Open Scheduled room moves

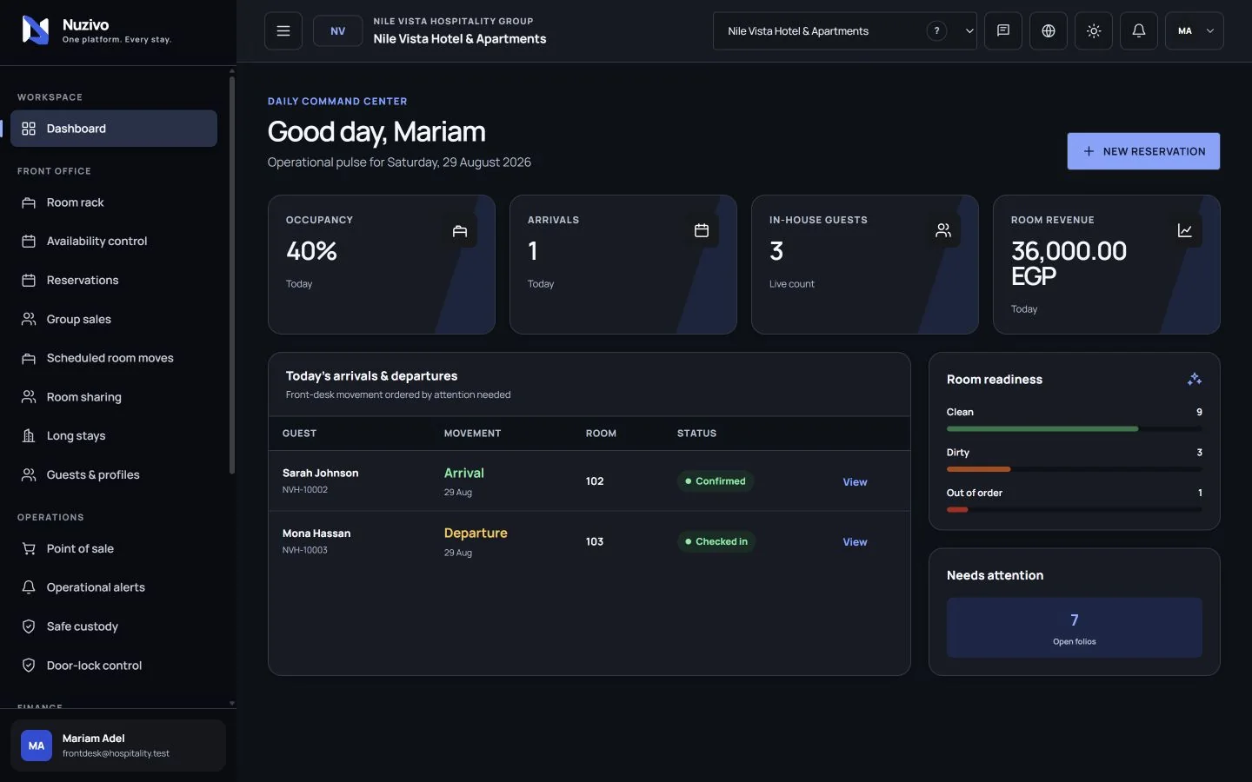point(114,358)
